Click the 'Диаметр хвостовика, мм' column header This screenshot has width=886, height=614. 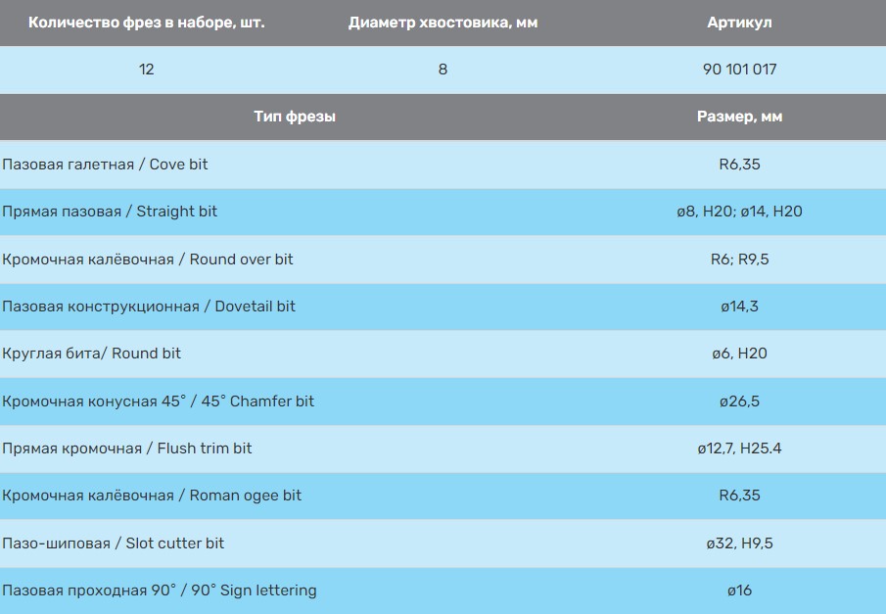click(x=443, y=22)
